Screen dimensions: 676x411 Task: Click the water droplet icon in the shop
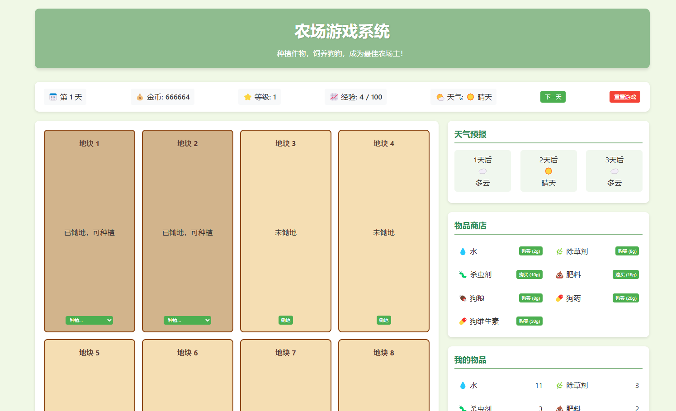pyautogui.click(x=462, y=251)
